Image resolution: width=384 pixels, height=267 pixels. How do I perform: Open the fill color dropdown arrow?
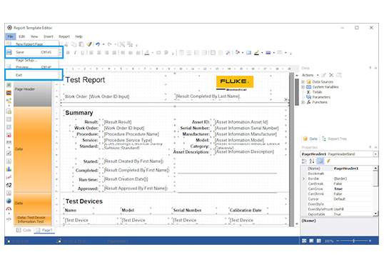(x=243, y=52)
